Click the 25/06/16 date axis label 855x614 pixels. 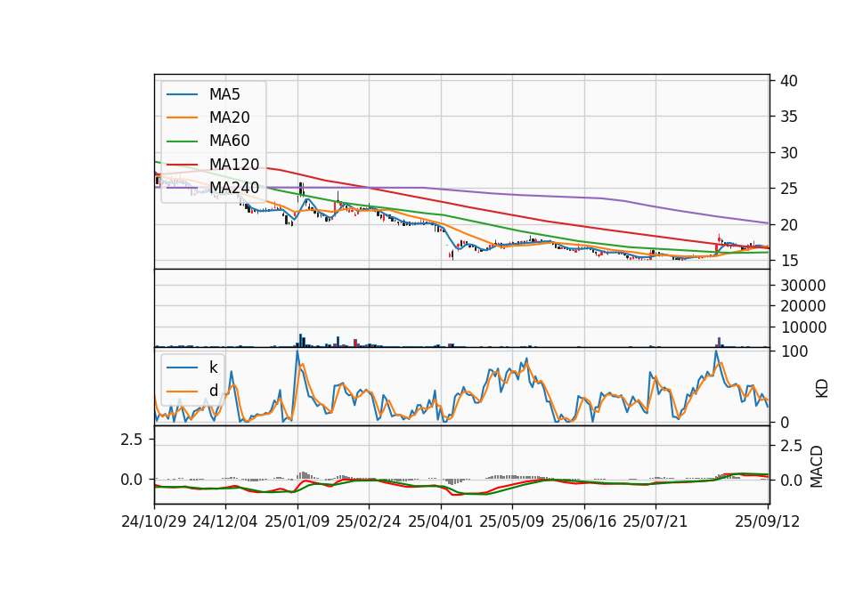(583, 521)
